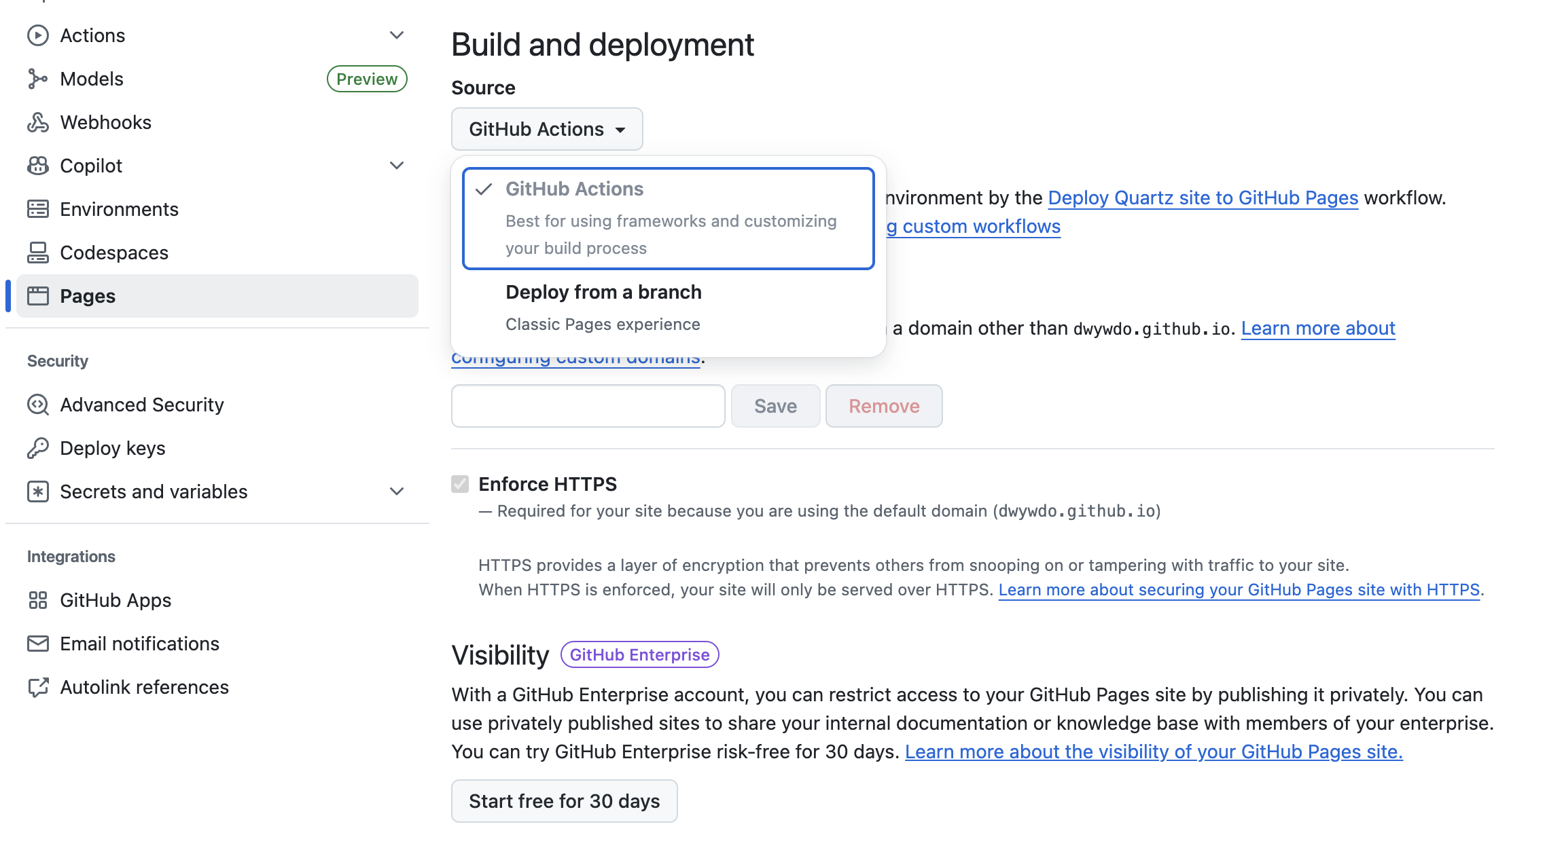The height and width of the screenshot is (854, 1564).
Task: Go to Pages settings
Action: point(217,296)
